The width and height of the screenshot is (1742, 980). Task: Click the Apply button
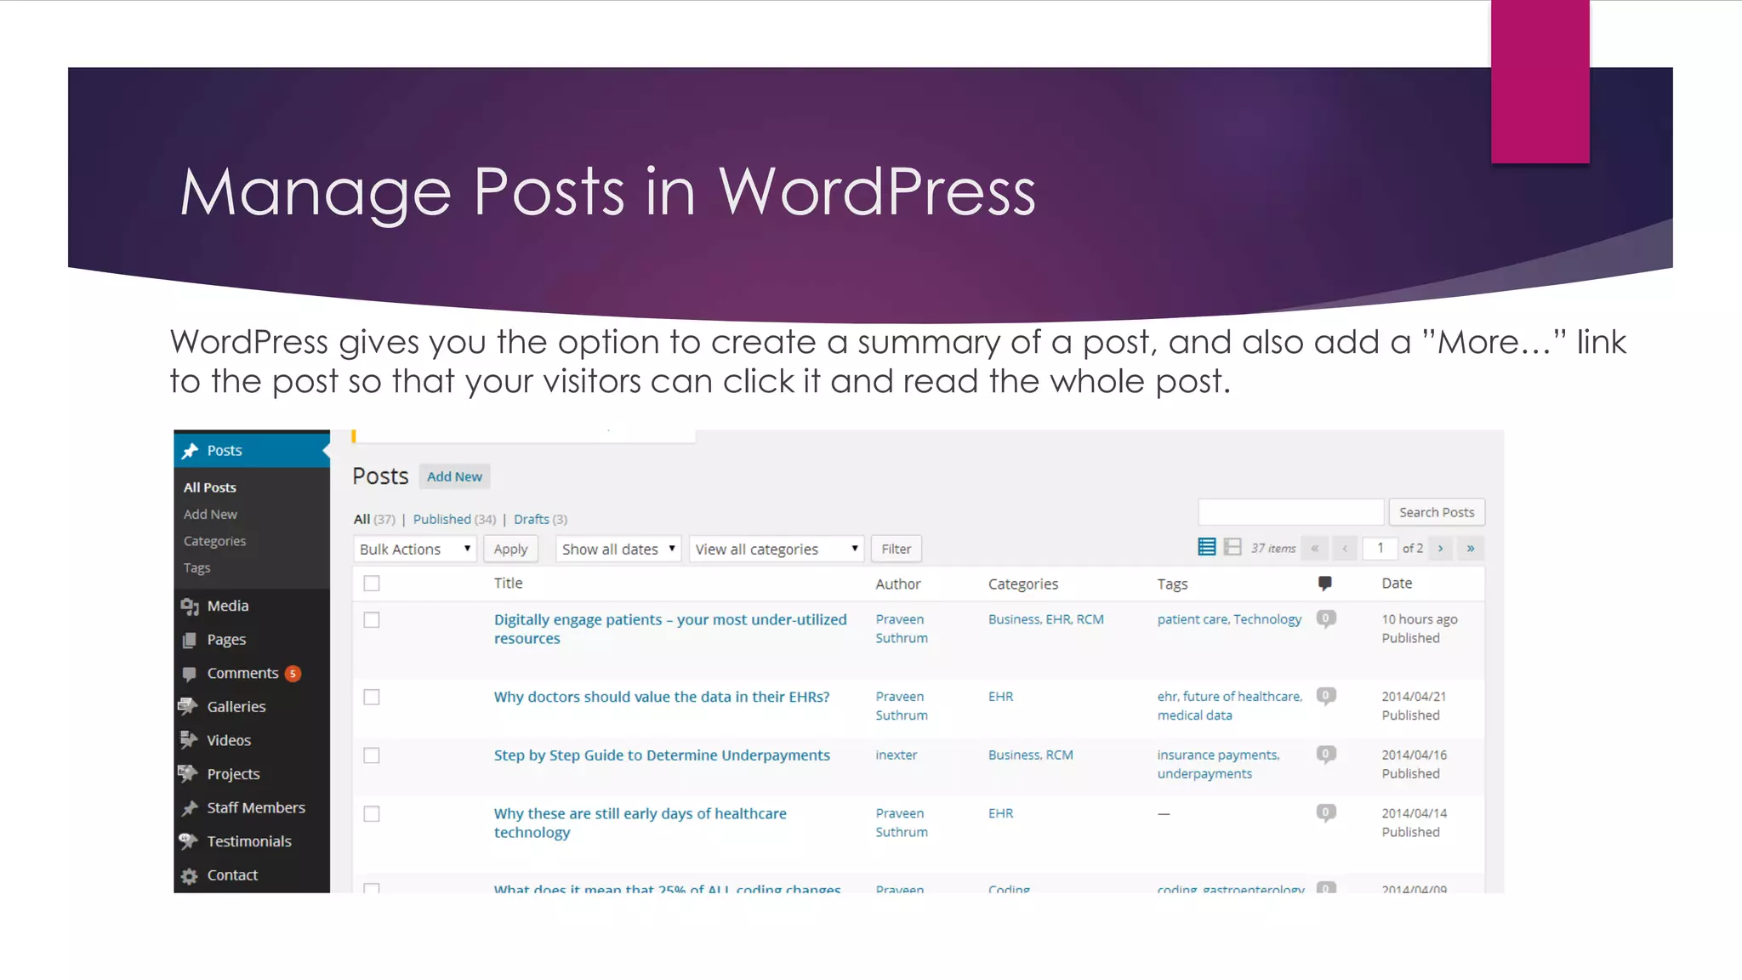(510, 550)
